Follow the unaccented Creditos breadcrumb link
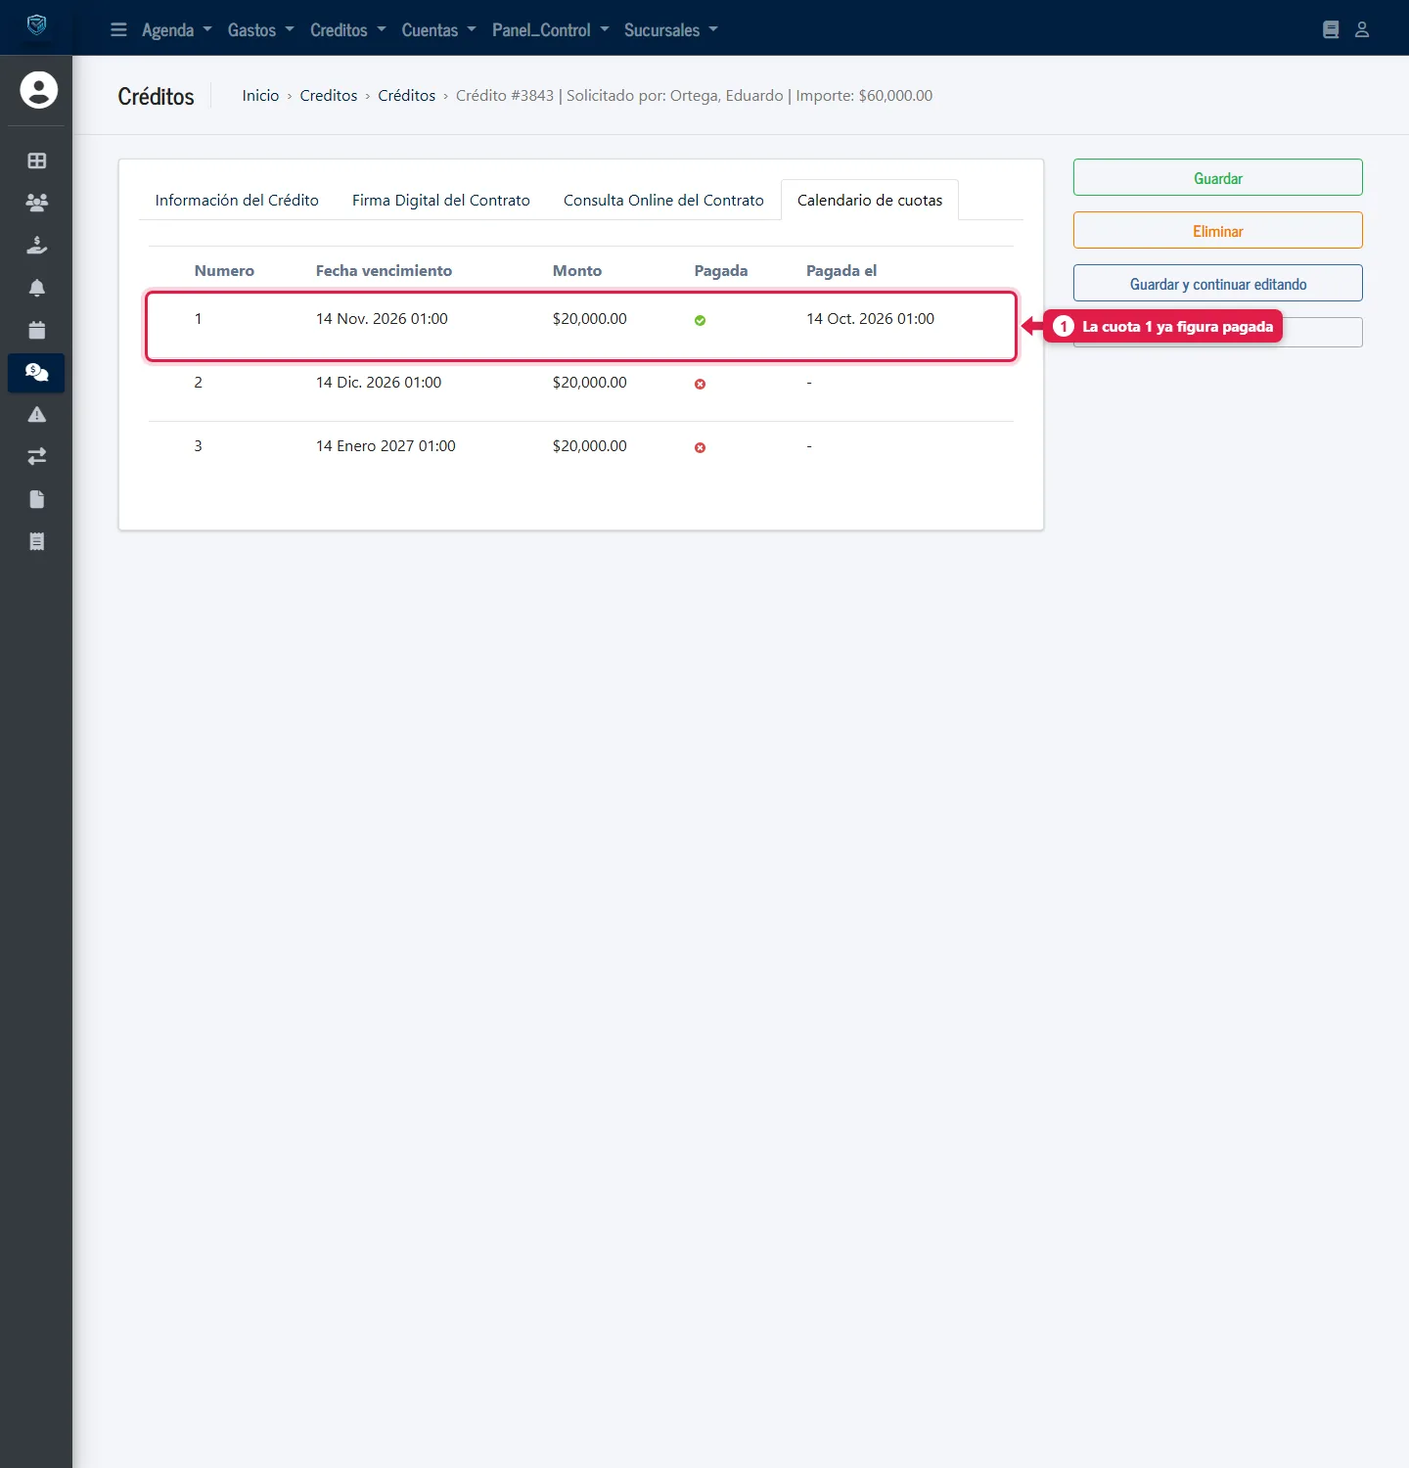 329,95
